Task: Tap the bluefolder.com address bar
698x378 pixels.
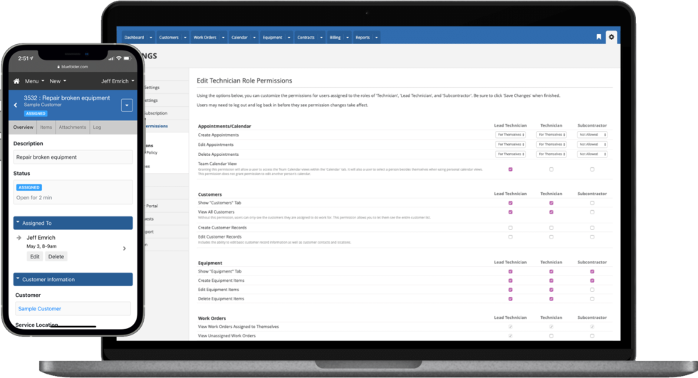Action: [73, 67]
